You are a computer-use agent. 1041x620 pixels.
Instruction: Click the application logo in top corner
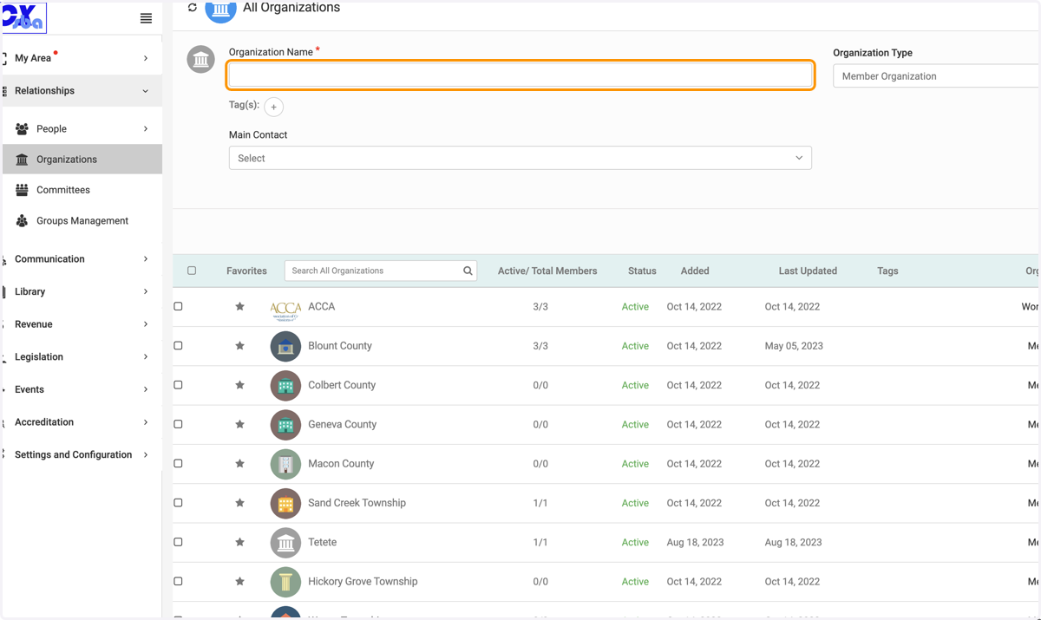click(x=24, y=17)
